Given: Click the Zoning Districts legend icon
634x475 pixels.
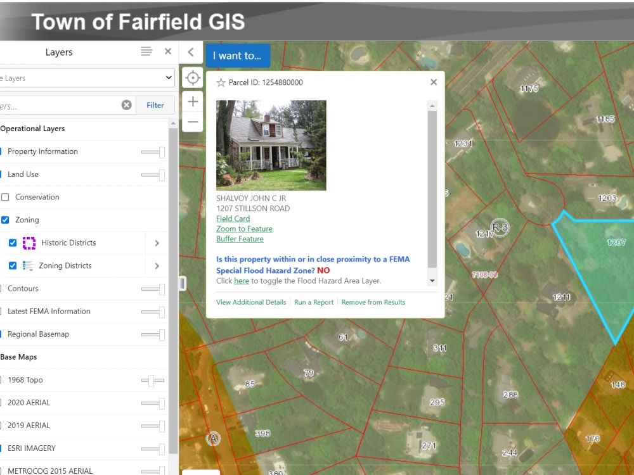Looking at the screenshot, I should [27, 266].
